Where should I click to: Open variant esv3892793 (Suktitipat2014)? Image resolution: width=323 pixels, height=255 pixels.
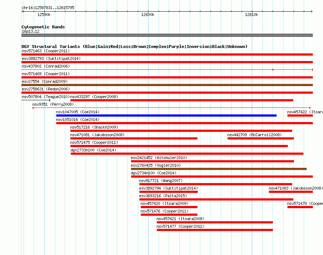click(167, 62)
